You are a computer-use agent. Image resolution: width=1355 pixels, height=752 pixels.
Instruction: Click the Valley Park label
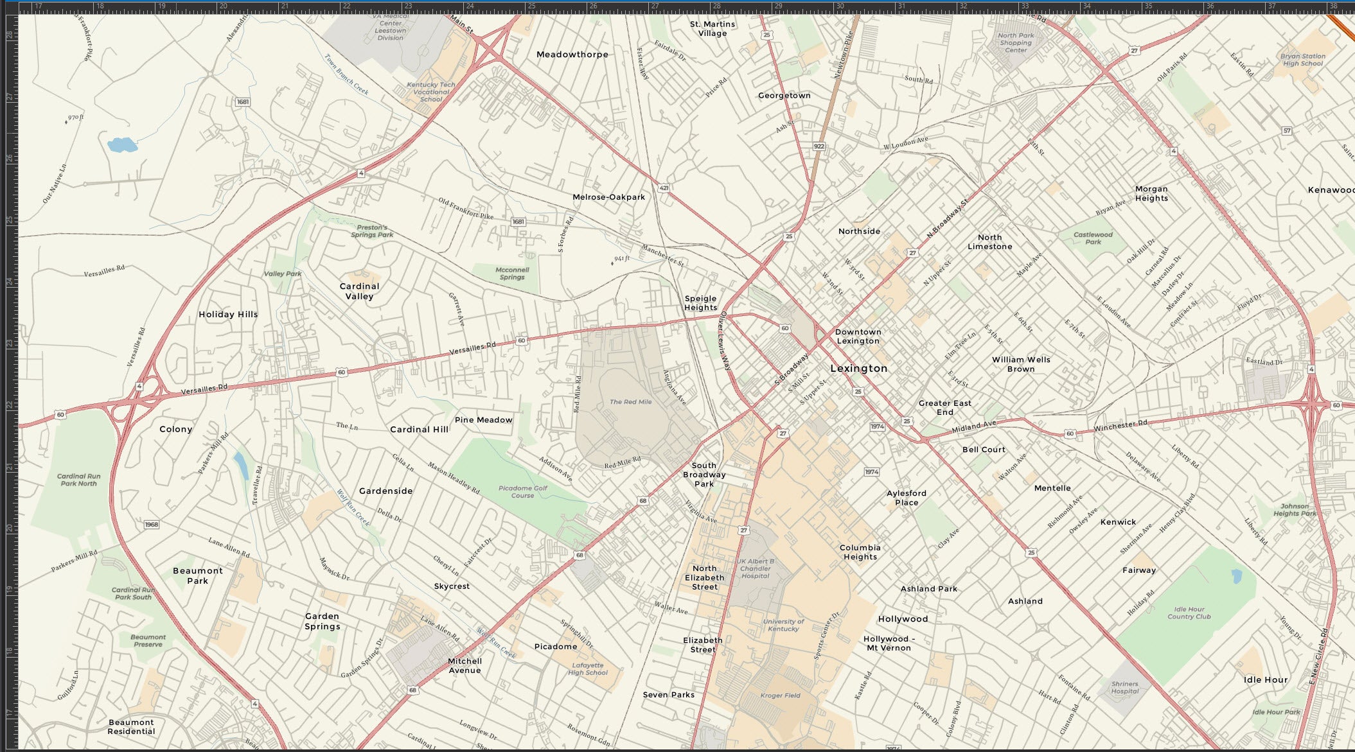pyautogui.click(x=283, y=274)
